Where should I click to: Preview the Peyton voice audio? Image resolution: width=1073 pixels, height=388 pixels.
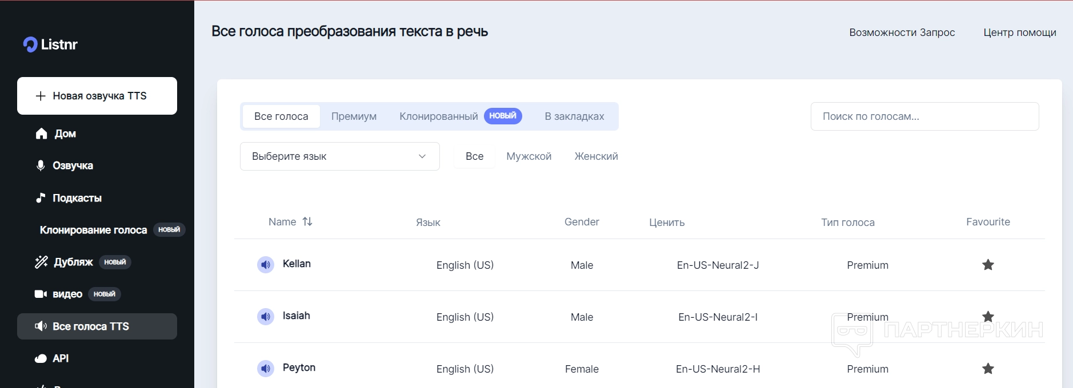click(x=266, y=369)
